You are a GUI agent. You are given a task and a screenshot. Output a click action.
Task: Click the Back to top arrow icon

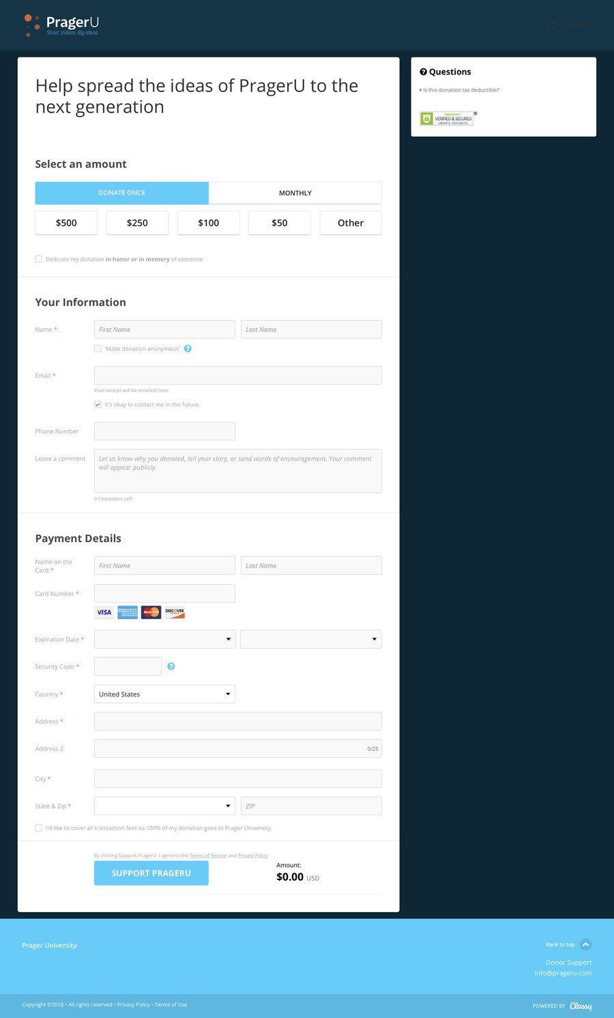(585, 945)
